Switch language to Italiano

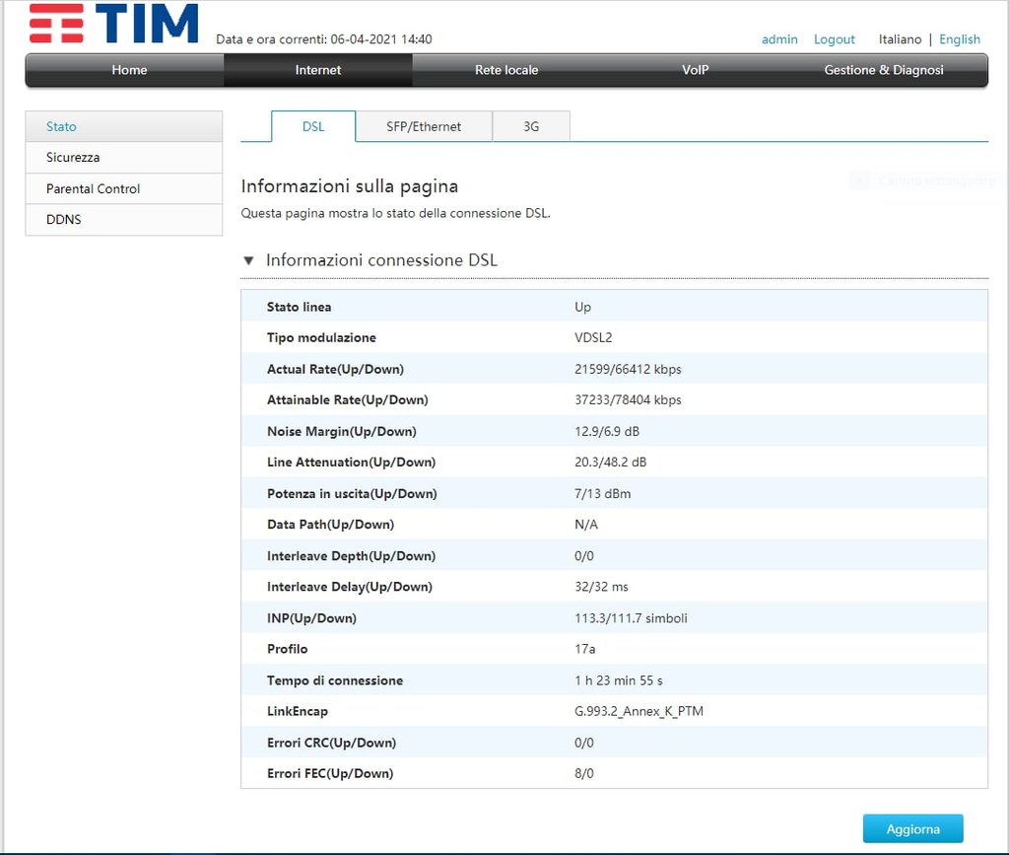coord(900,39)
